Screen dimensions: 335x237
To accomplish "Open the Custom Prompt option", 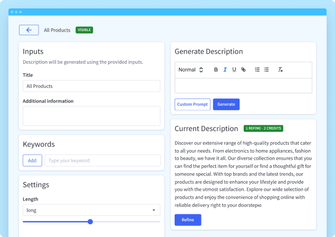I will pyautogui.click(x=192, y=104).
